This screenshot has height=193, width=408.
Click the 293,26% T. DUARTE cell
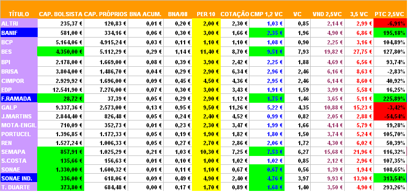[390, 187]
